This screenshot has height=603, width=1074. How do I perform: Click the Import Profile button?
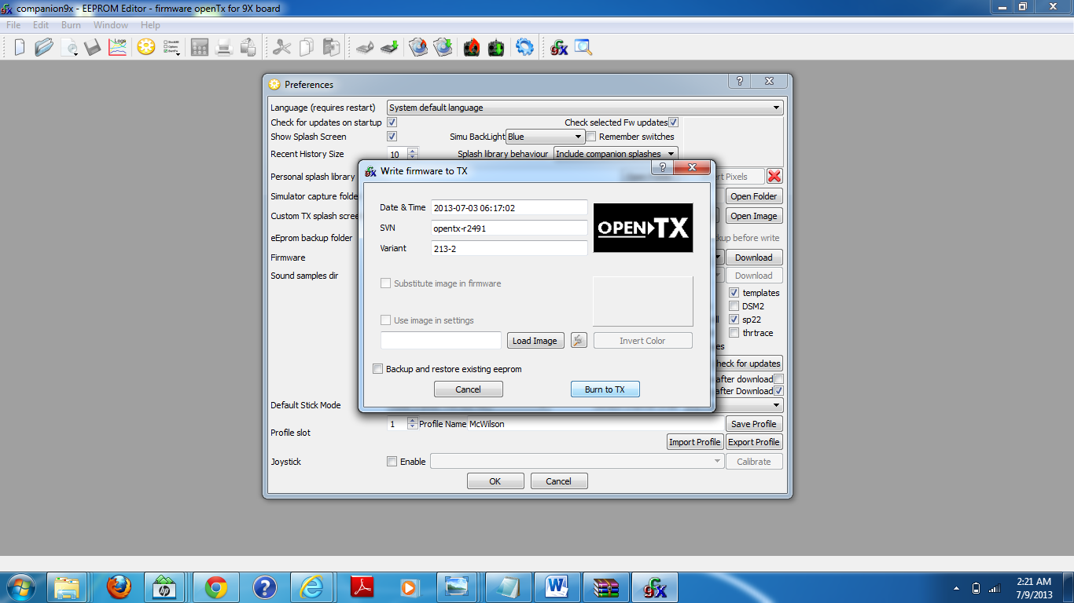[x=695, y=442]
